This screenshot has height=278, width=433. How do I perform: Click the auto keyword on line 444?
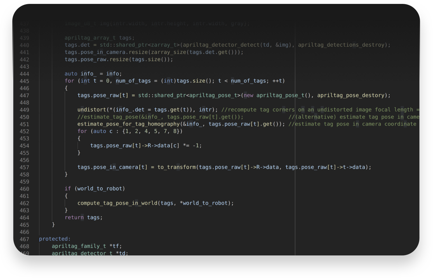pos(71,73)
